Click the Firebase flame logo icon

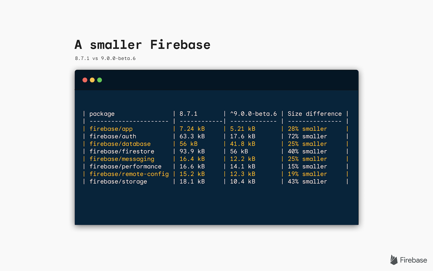(394, 260)
